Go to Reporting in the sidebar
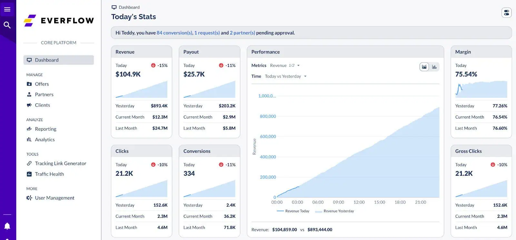The height and width of the screenshot is (240, 516). point(45,129)
